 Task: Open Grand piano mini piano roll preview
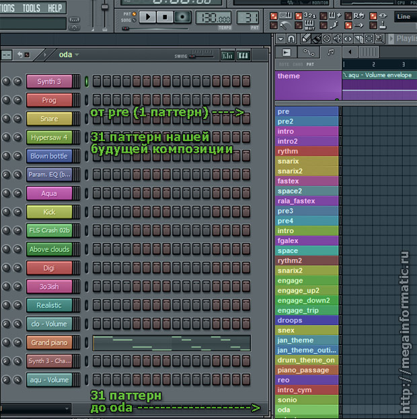(172, 343)
